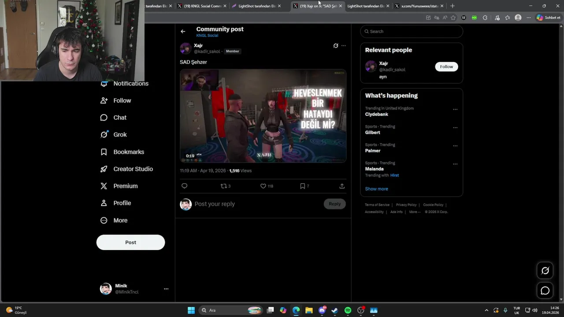Open Follow in the sidebar
This screenshot has height=317, width=564.
pos(116,100)
